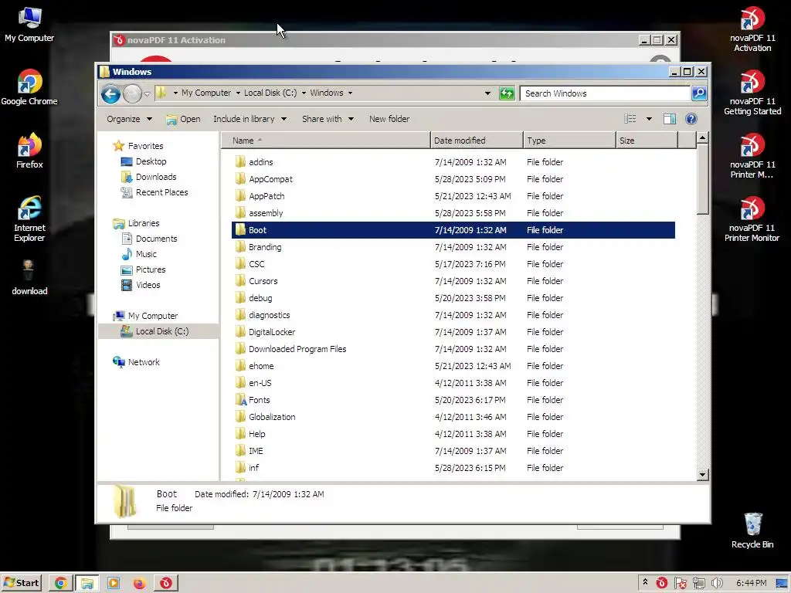Click the green Refresh button by address bar
This screenshot has height=593, width=791.
pos(507,93)
